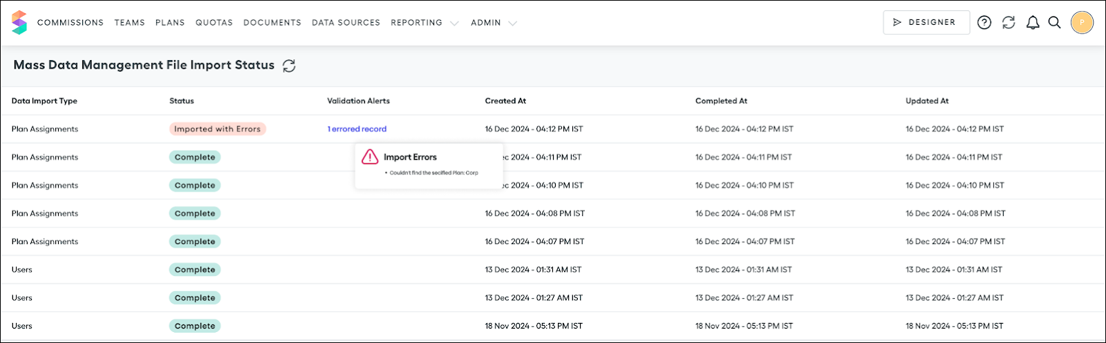Open the notifications bell
This screenshot has height=343, width=1106.
[1033, 23]
